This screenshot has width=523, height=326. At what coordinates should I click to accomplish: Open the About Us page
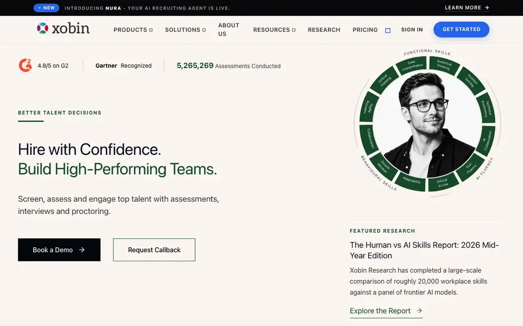tap(228, 30)
